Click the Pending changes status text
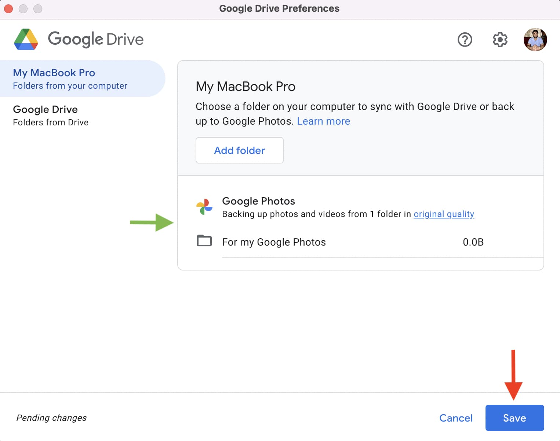This screenshot has height=441, width=560. tap(51, 418)
